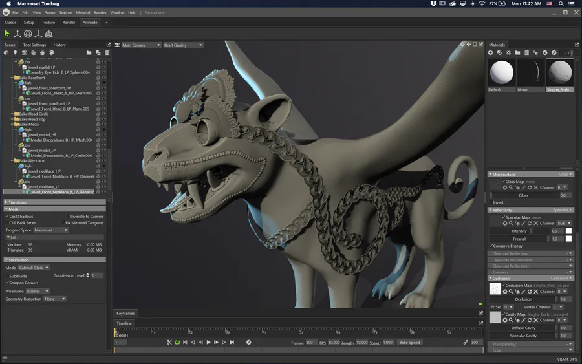Select the Singha_Body material thumbnail
The width and height of the screenshot is (582, 364).
click(x=559, y=73)
